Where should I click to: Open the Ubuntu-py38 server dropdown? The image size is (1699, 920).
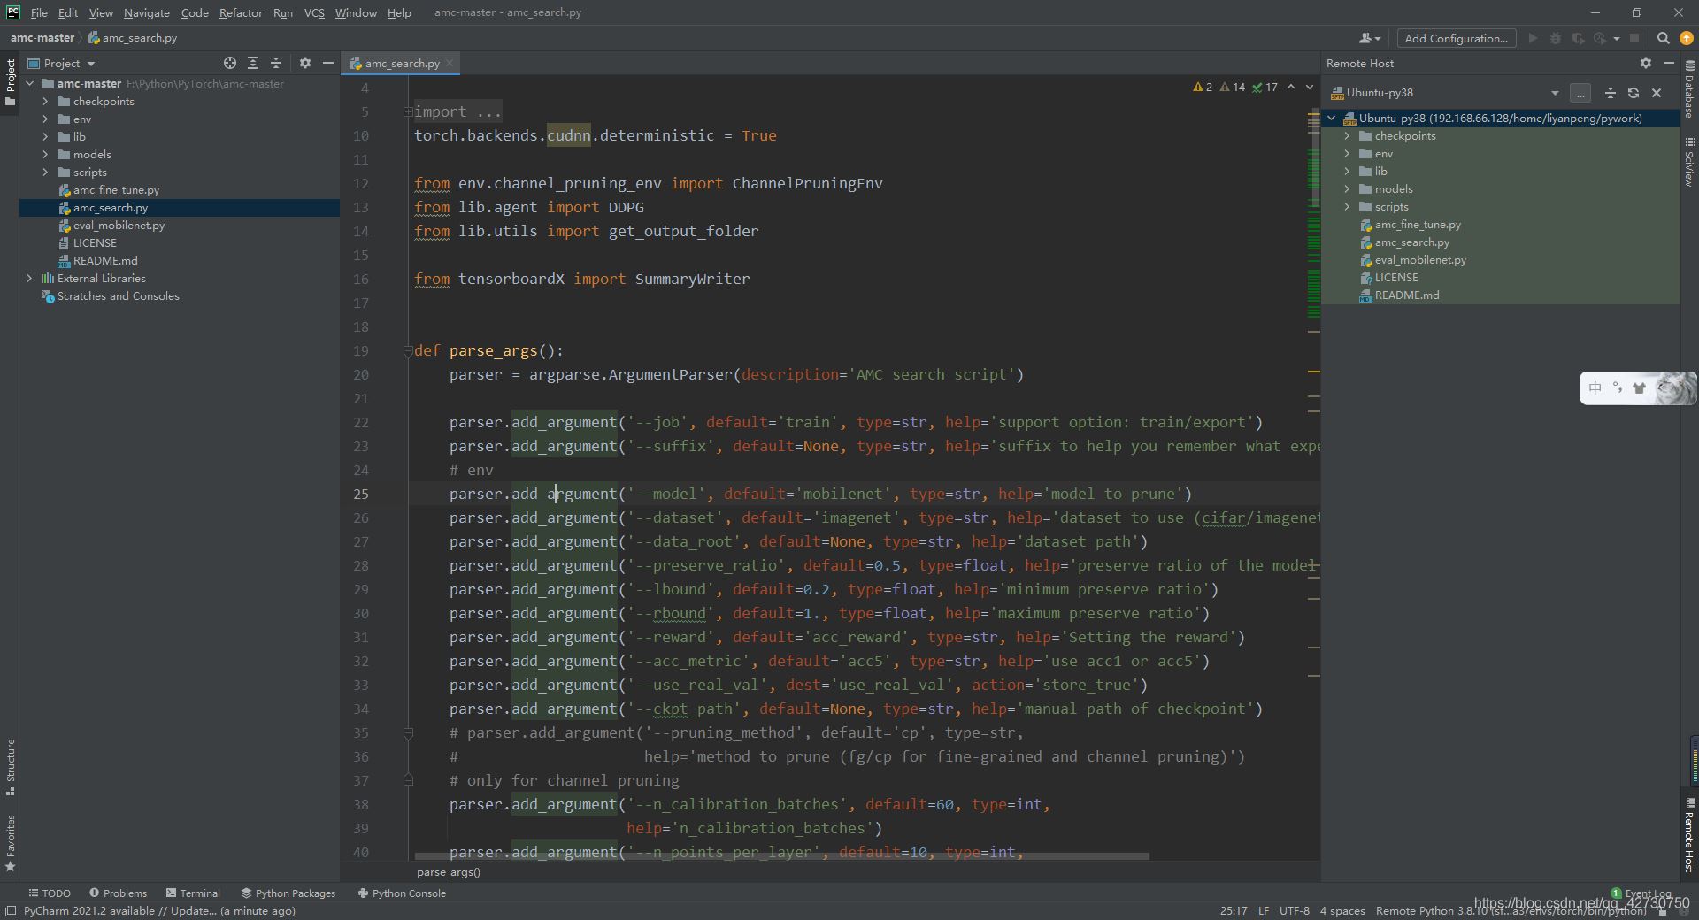(x=1554, y=93)
